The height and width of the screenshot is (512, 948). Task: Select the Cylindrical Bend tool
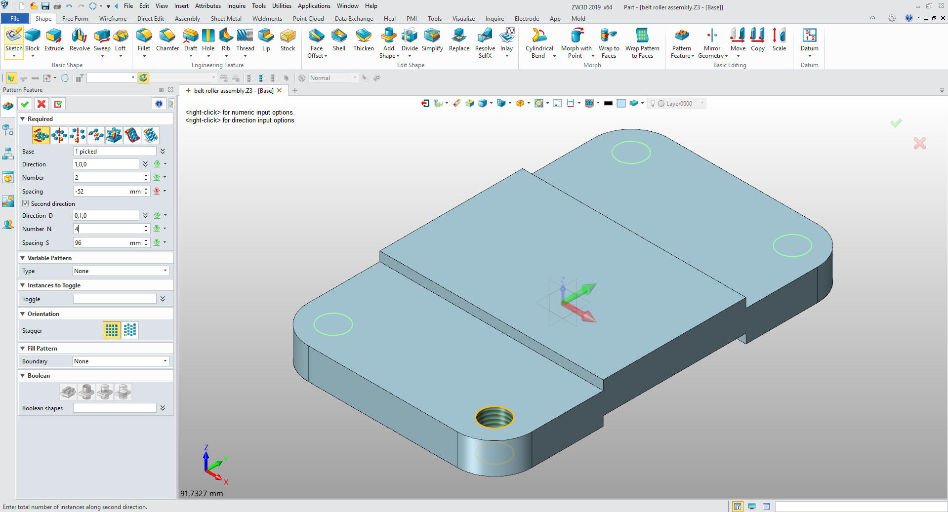[539, 42]
